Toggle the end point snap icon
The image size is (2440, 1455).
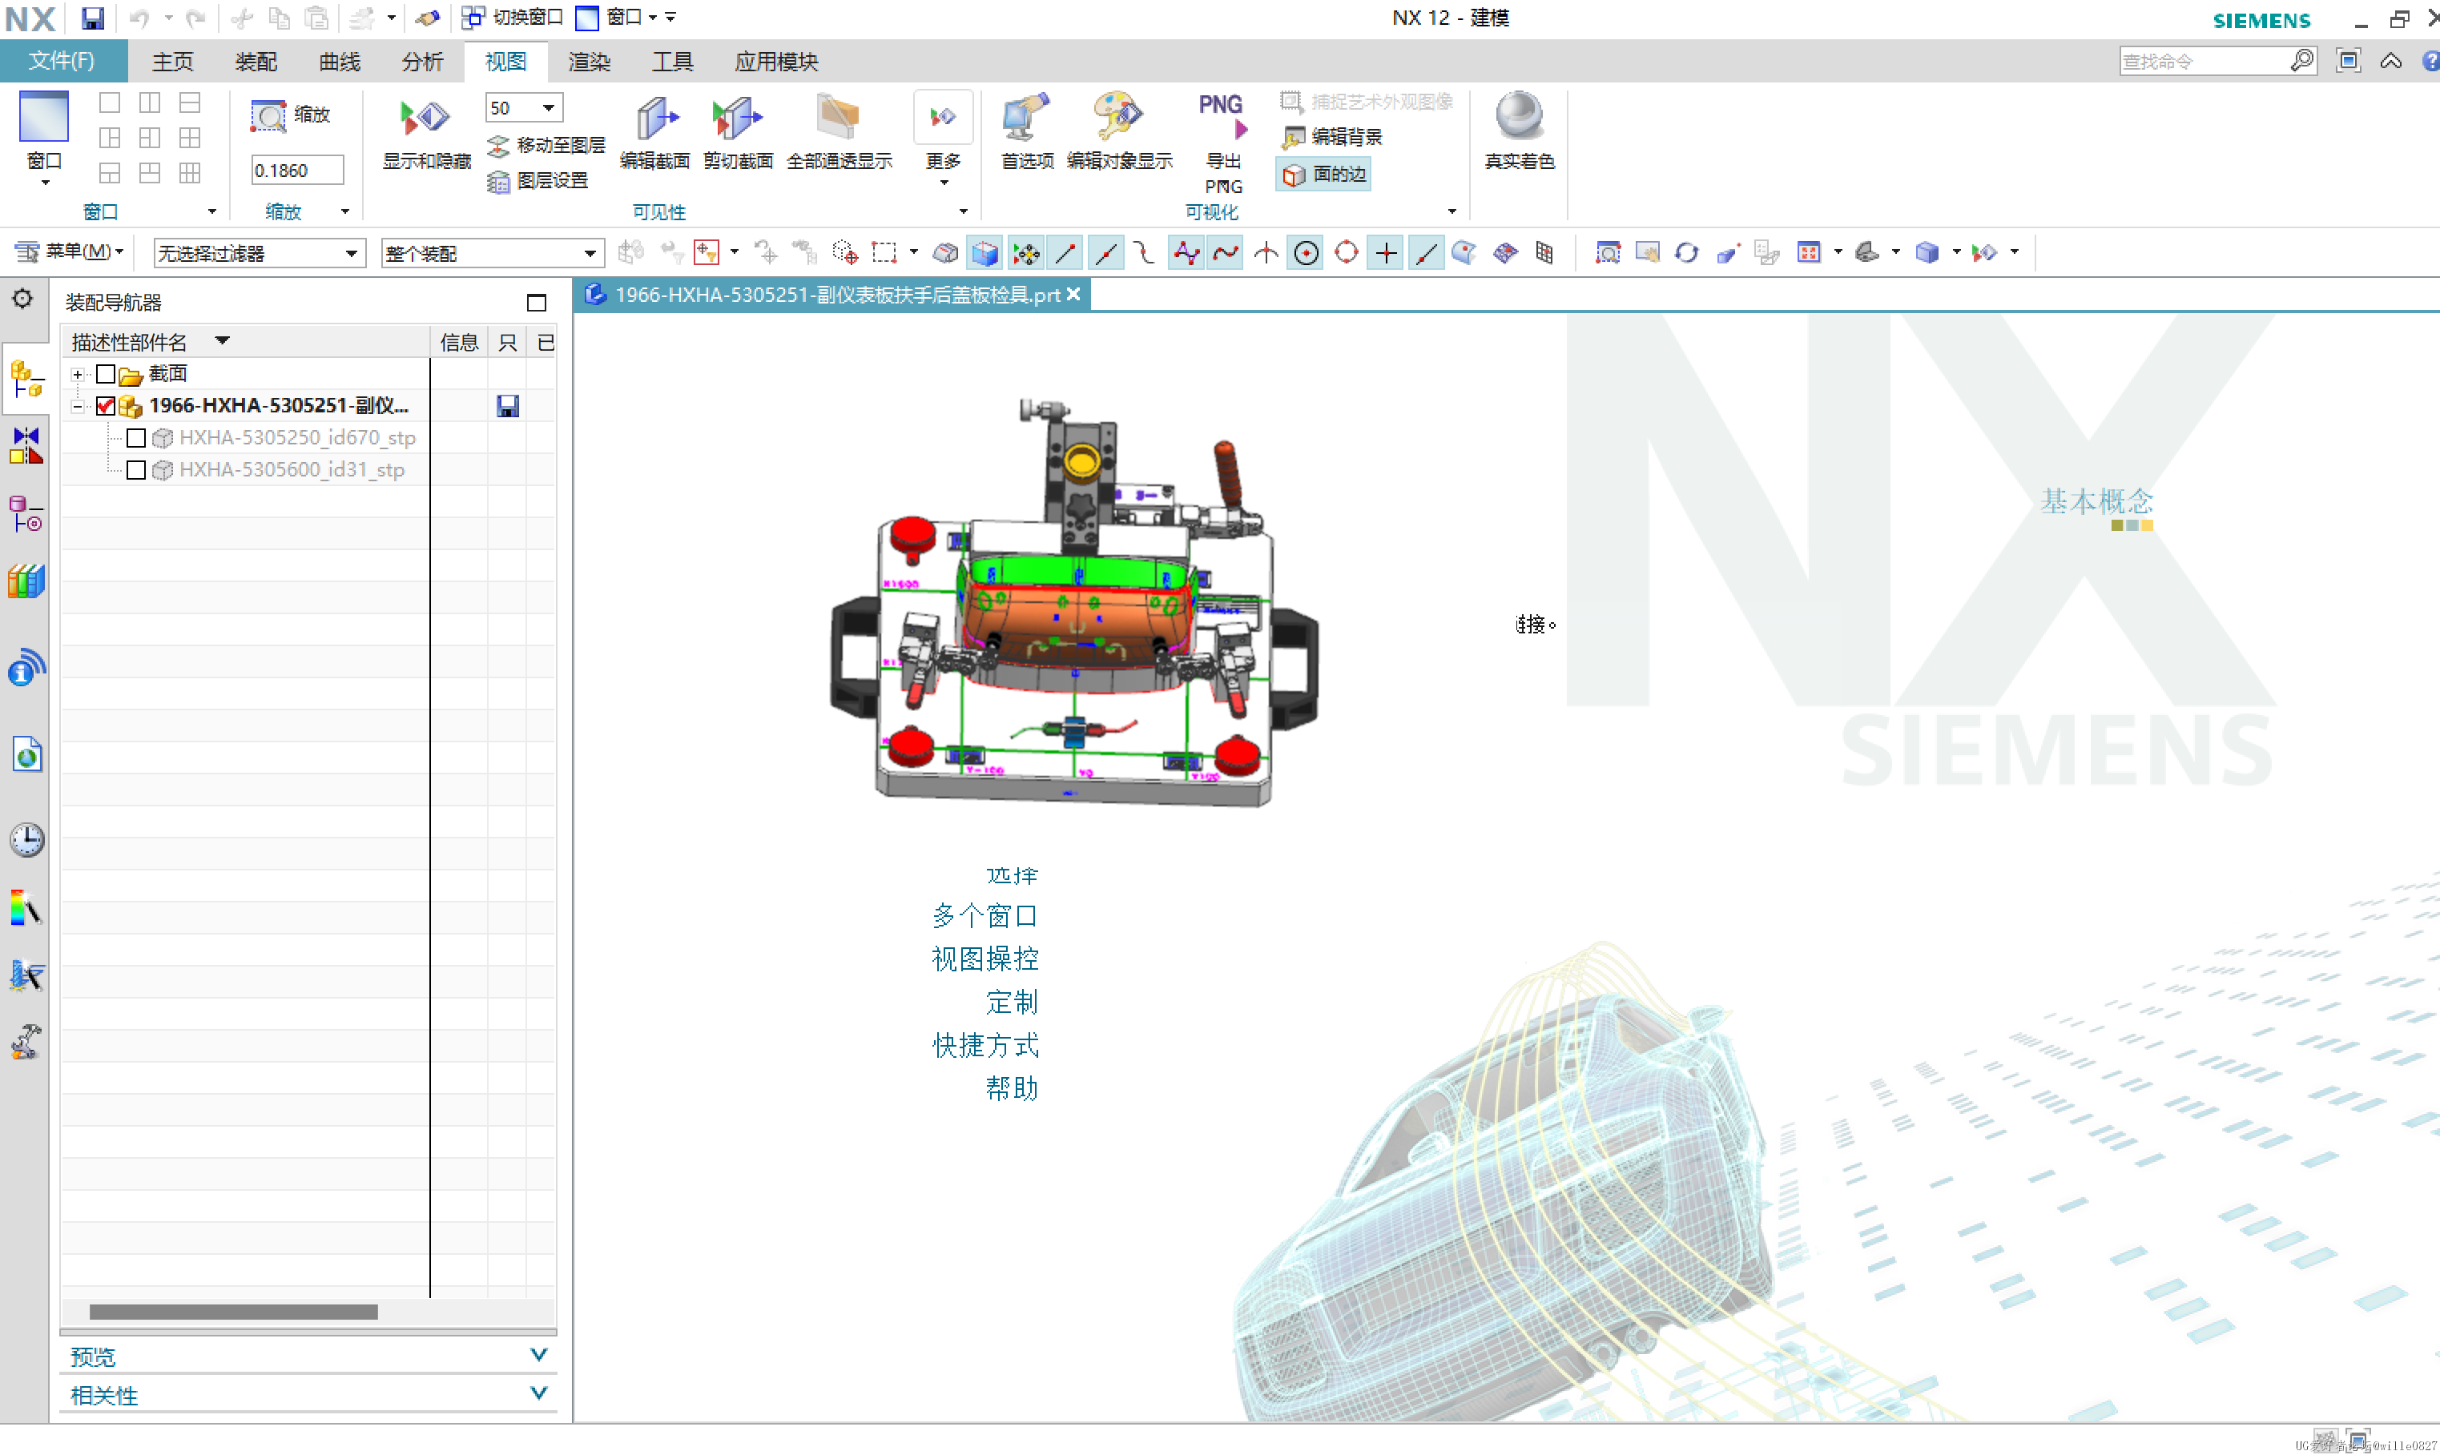[1065, 253]
